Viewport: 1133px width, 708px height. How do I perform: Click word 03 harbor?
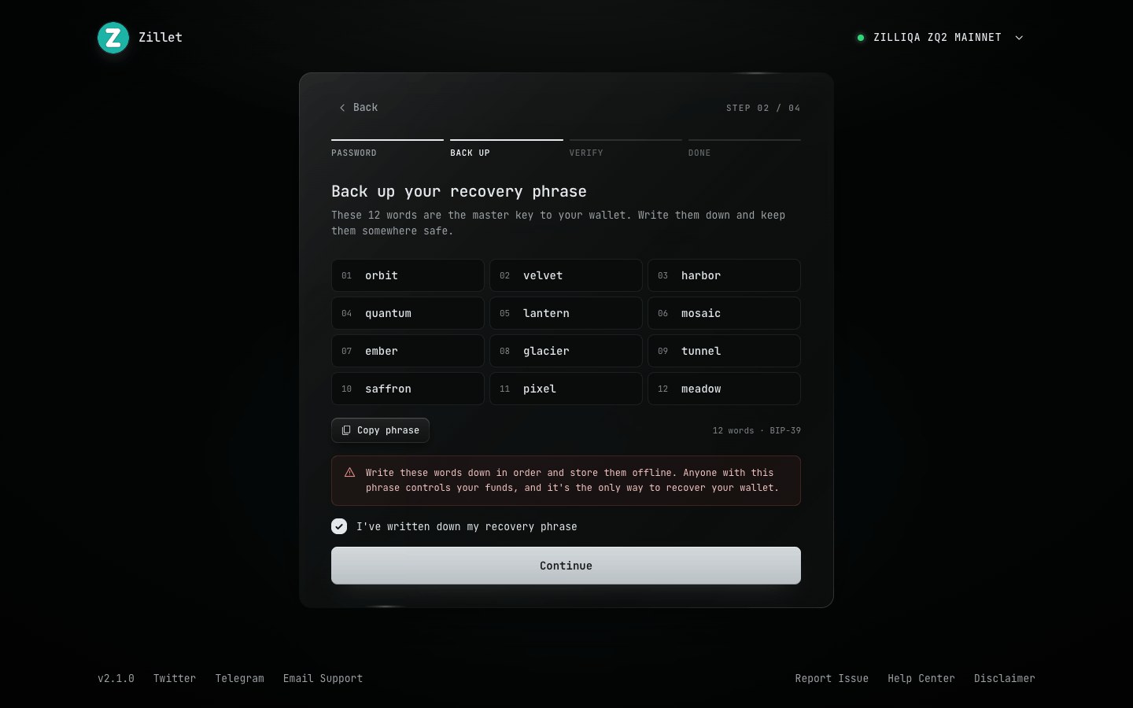tap(724, 275)
